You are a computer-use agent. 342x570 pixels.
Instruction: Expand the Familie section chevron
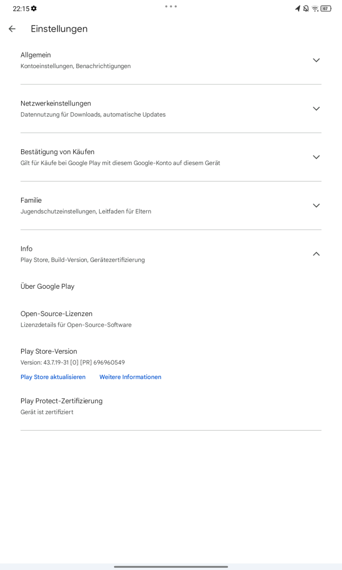click(316, 205)
